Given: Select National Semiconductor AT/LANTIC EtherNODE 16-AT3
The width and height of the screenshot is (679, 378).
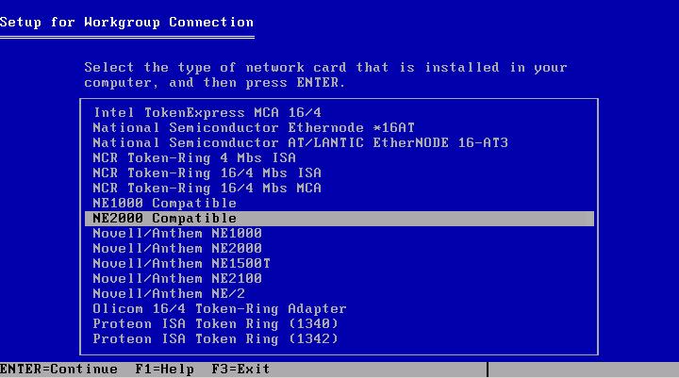Looking at the screenshot, I should (x=301, y=143).
